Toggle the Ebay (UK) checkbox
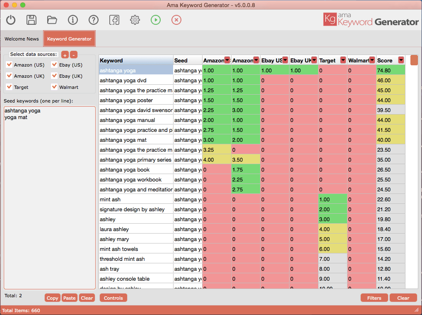This screenshot has width=422, height=315. [x=54, y=76]
